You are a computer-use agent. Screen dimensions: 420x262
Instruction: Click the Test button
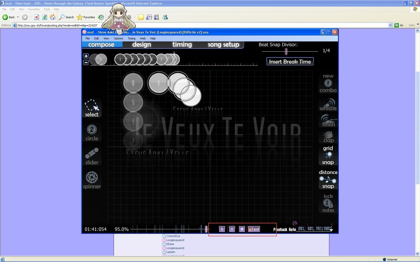(x=254, y=229)
